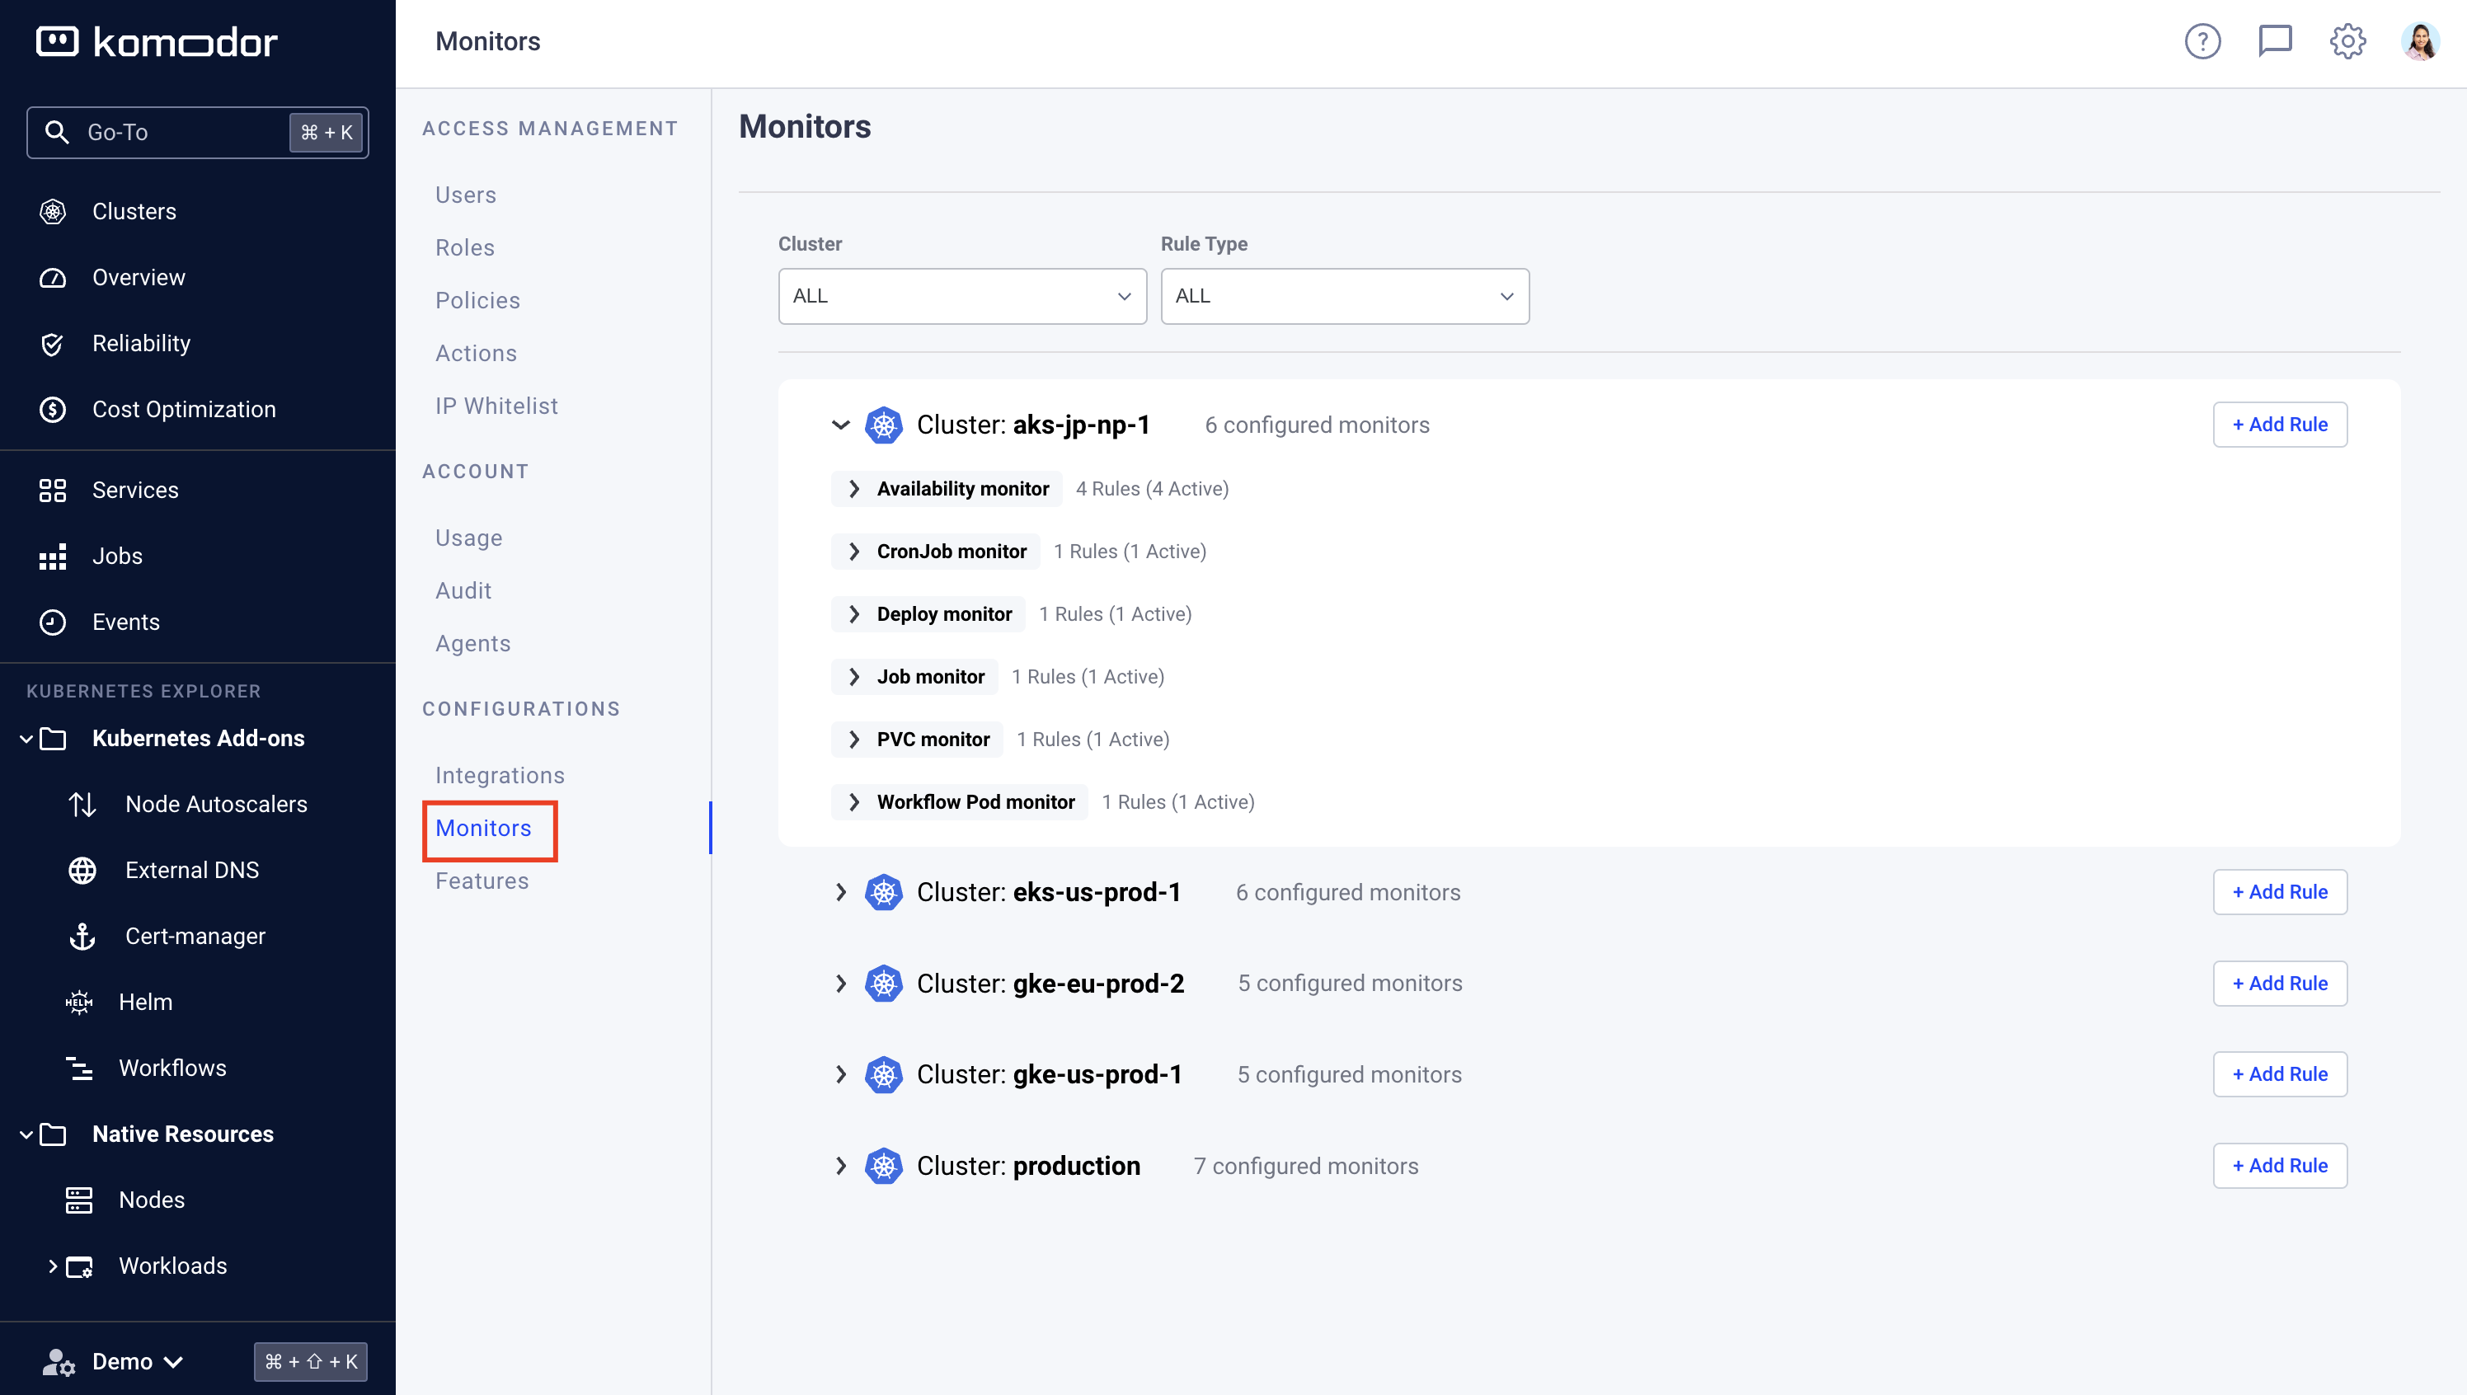Viewport: 2467px width, 1395px height.
Task: Click the Demo command shortcut badge
Action: [310, 1362]
